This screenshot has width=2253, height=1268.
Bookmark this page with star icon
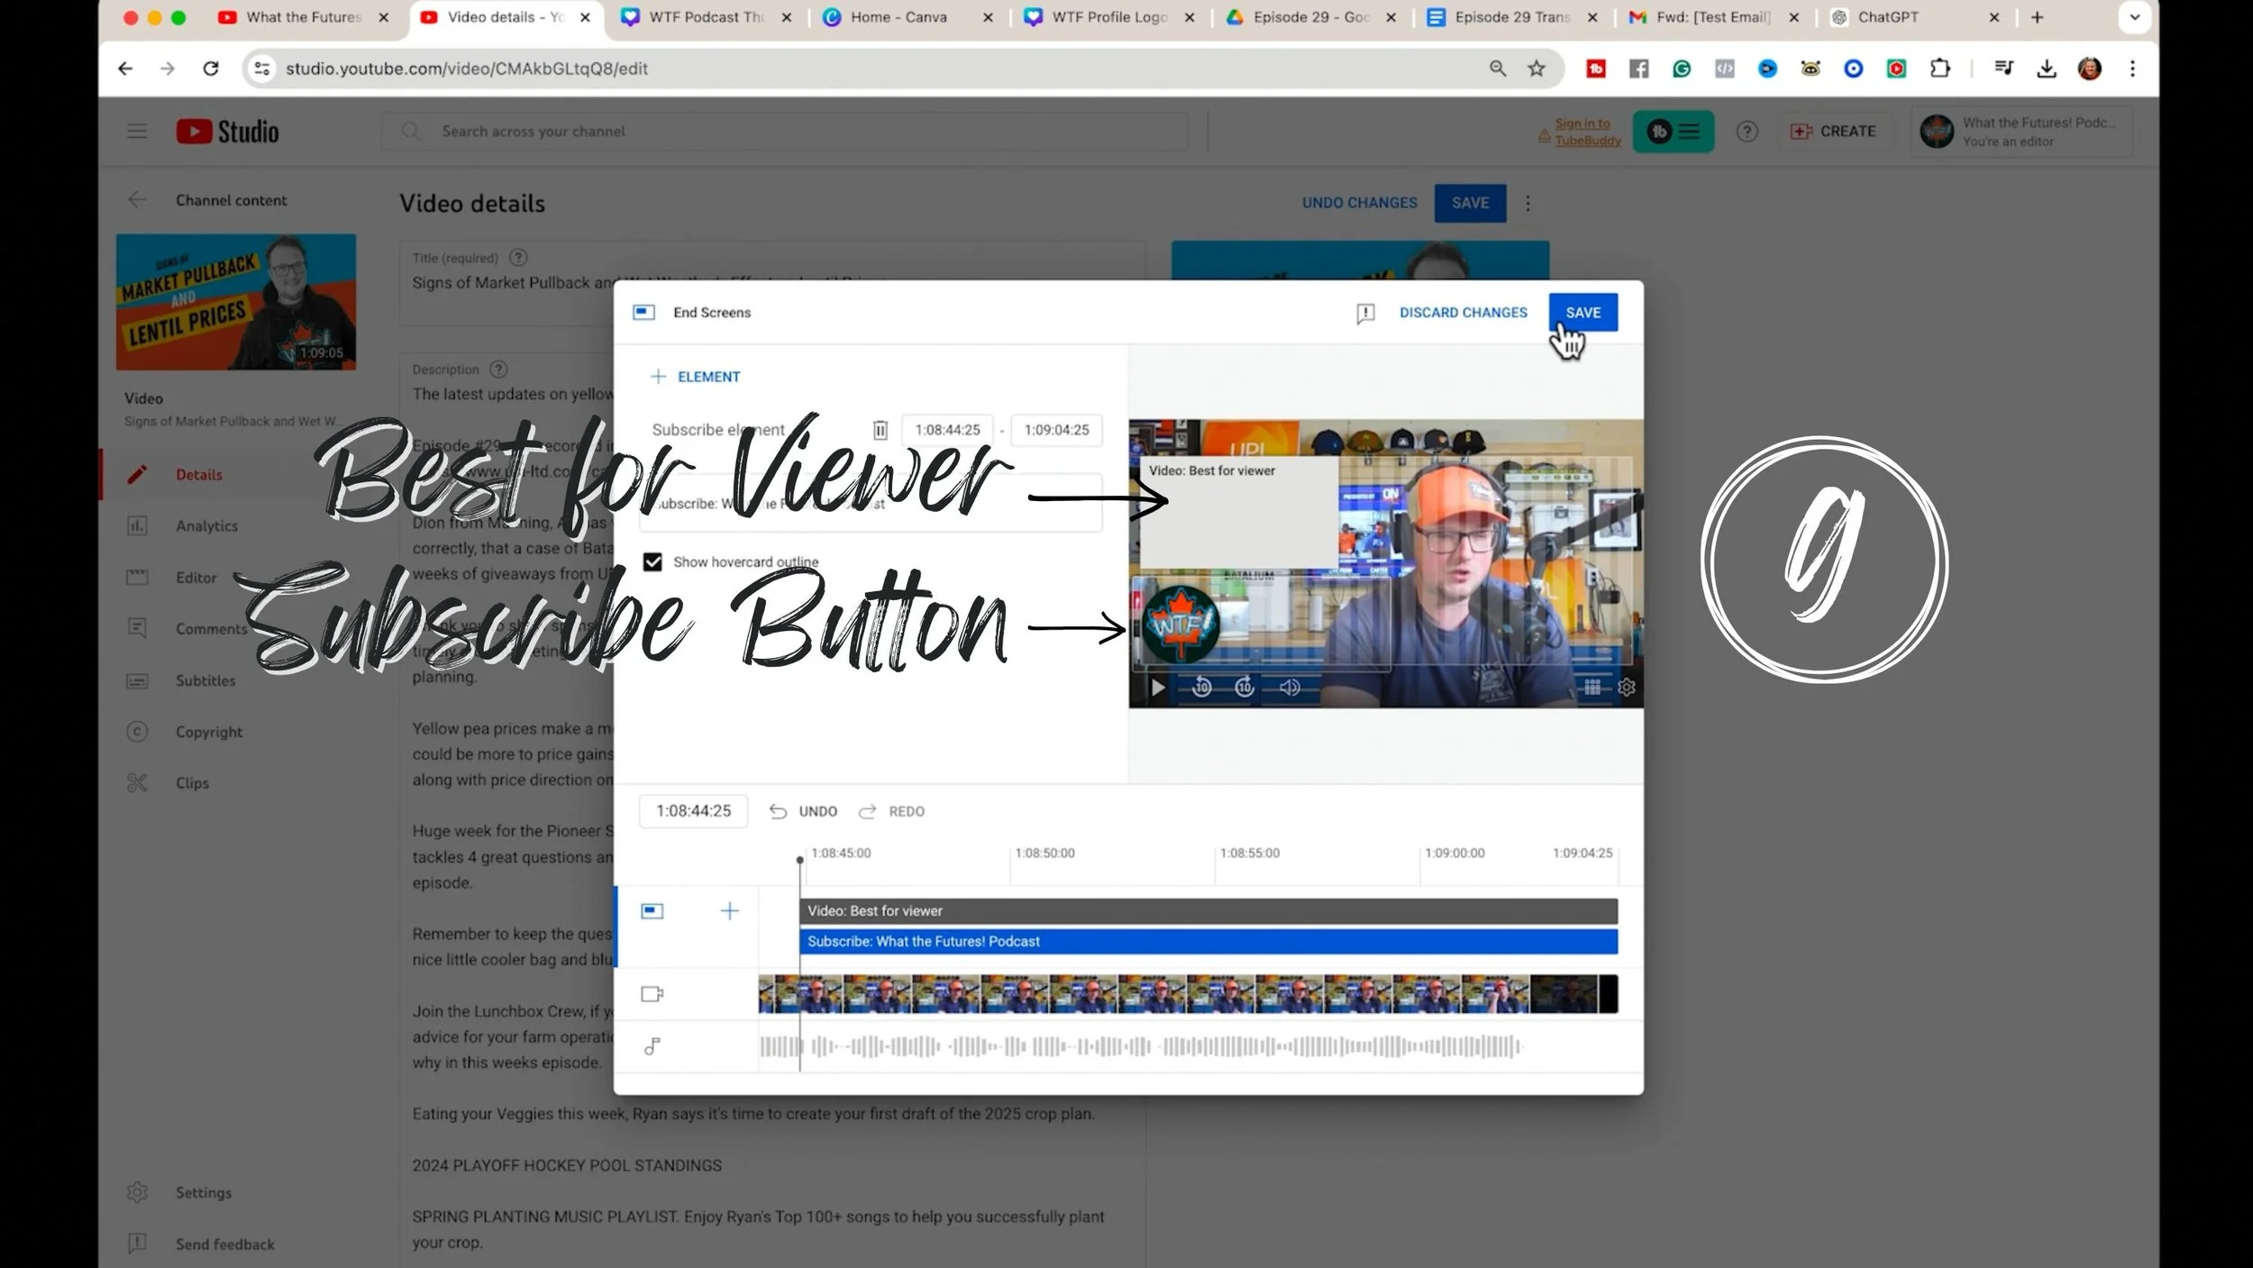tap(1537, 68)
